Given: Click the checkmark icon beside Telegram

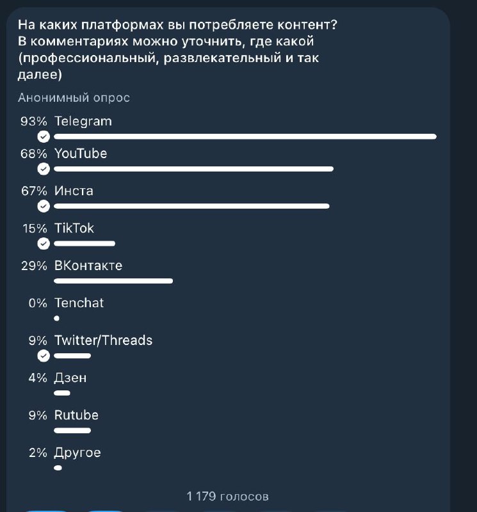Looking at the screenshot, I should pos(44,137).
